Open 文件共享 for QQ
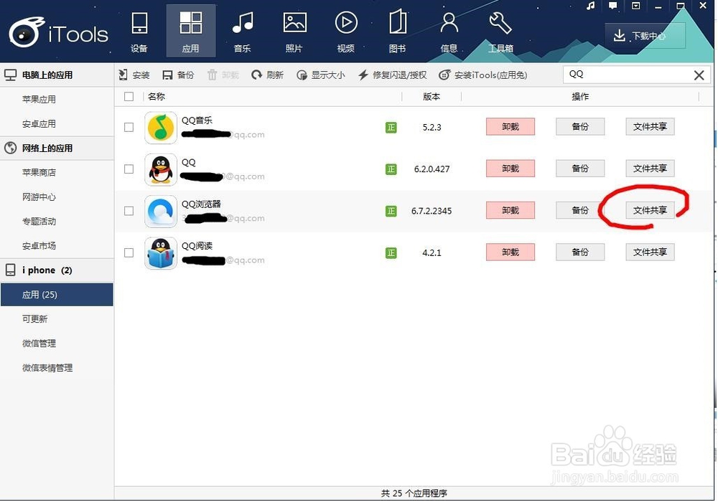718x502 pixels. [650, 169]
